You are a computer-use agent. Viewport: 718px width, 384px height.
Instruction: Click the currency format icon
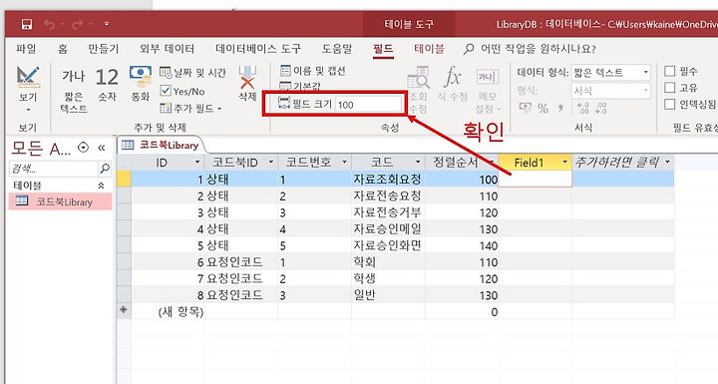tap(526, 108)
